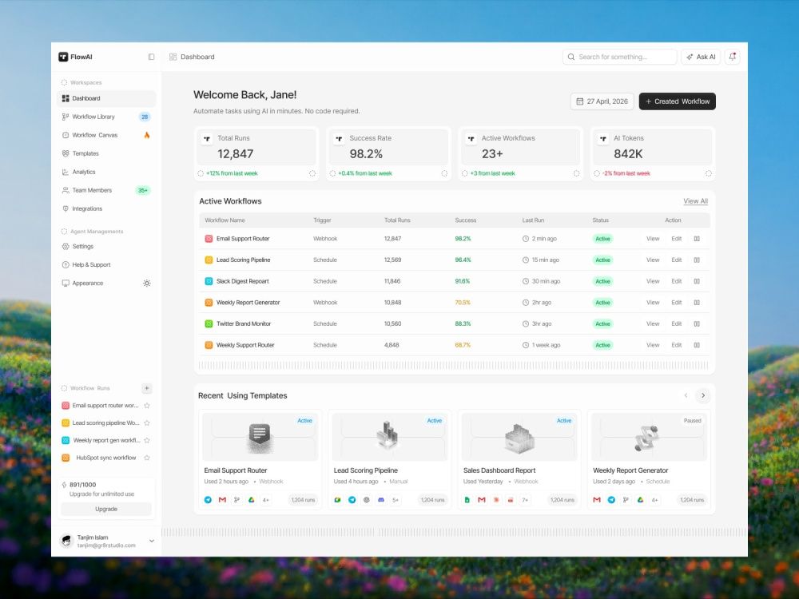Star the Email support router workflow run
Viewport: 799px width, 599px height.
[x=147, y=406]
